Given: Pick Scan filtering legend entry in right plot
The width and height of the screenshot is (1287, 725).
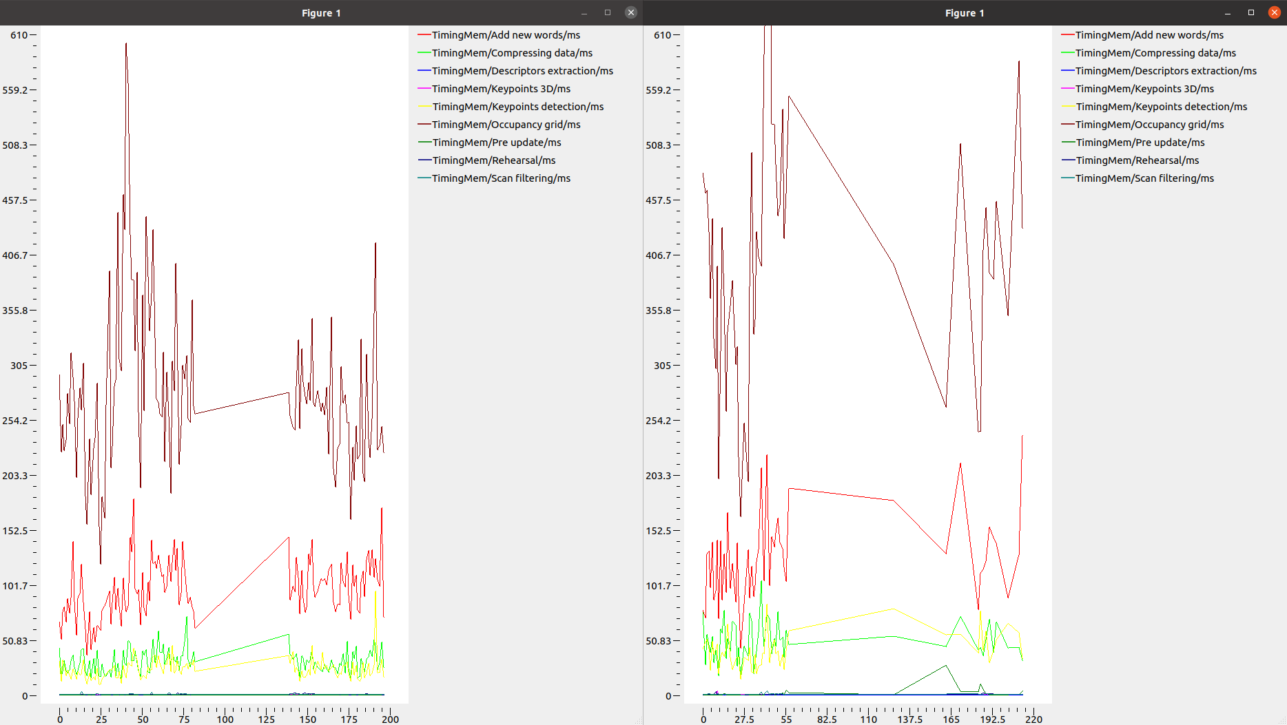Looking at the screenshot, I should [1144, 178].
